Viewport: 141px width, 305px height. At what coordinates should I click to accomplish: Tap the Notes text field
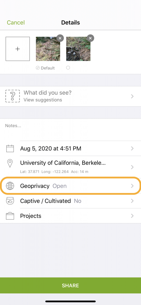tap(70, 130)
